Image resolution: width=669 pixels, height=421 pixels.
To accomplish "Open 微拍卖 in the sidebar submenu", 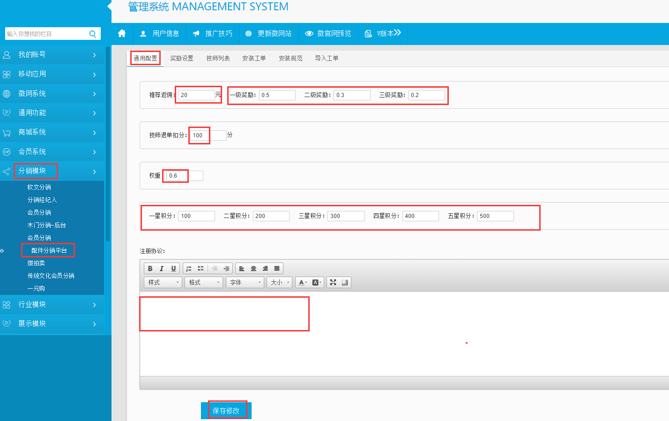I will click(x=36, y=263).
